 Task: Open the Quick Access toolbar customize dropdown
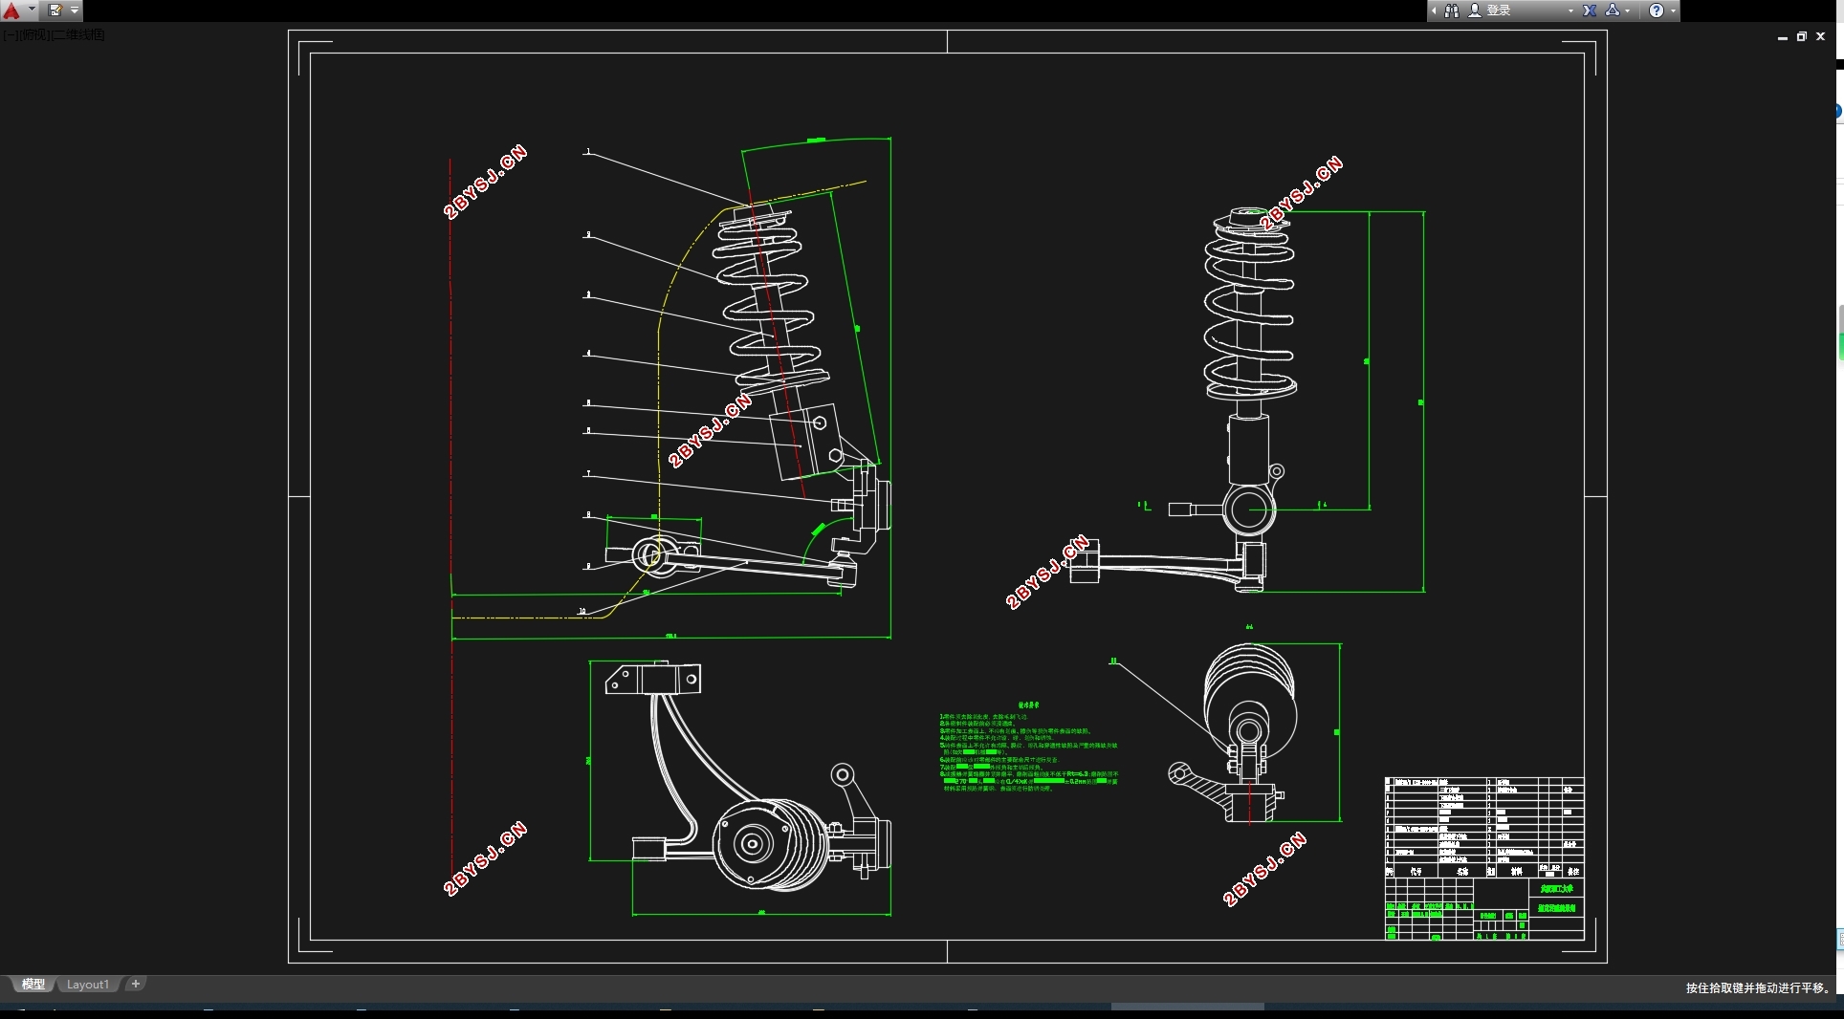coord(75,11)
